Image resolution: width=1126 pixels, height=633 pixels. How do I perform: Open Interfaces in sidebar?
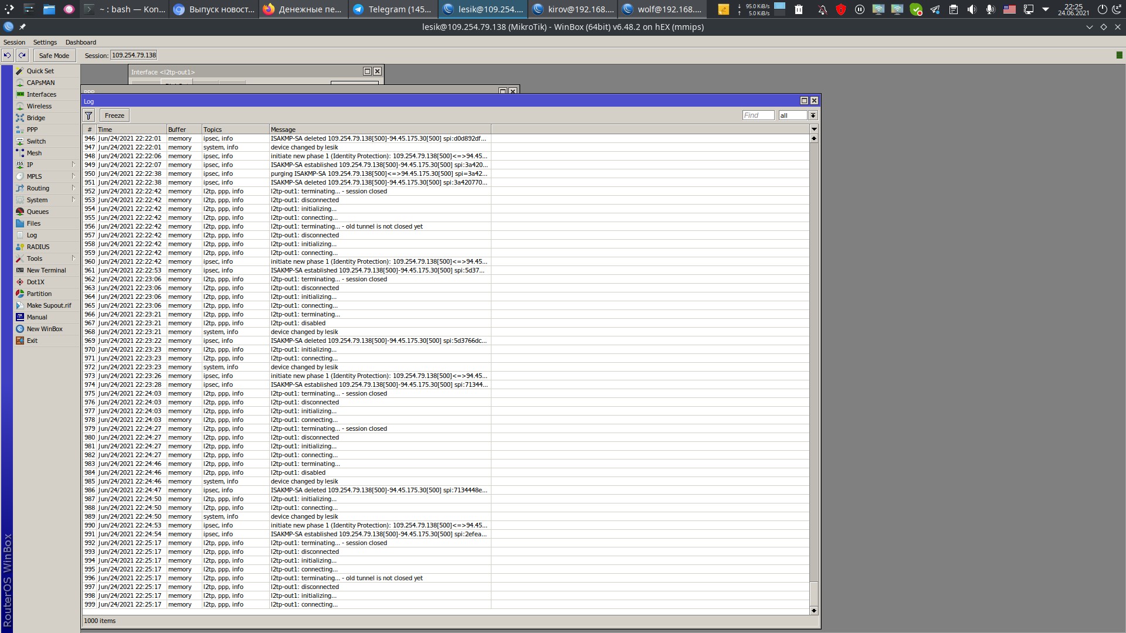point(41,94)
